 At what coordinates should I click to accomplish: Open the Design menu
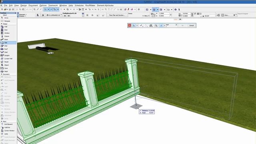pyautogui.click(x=24, y=5)
